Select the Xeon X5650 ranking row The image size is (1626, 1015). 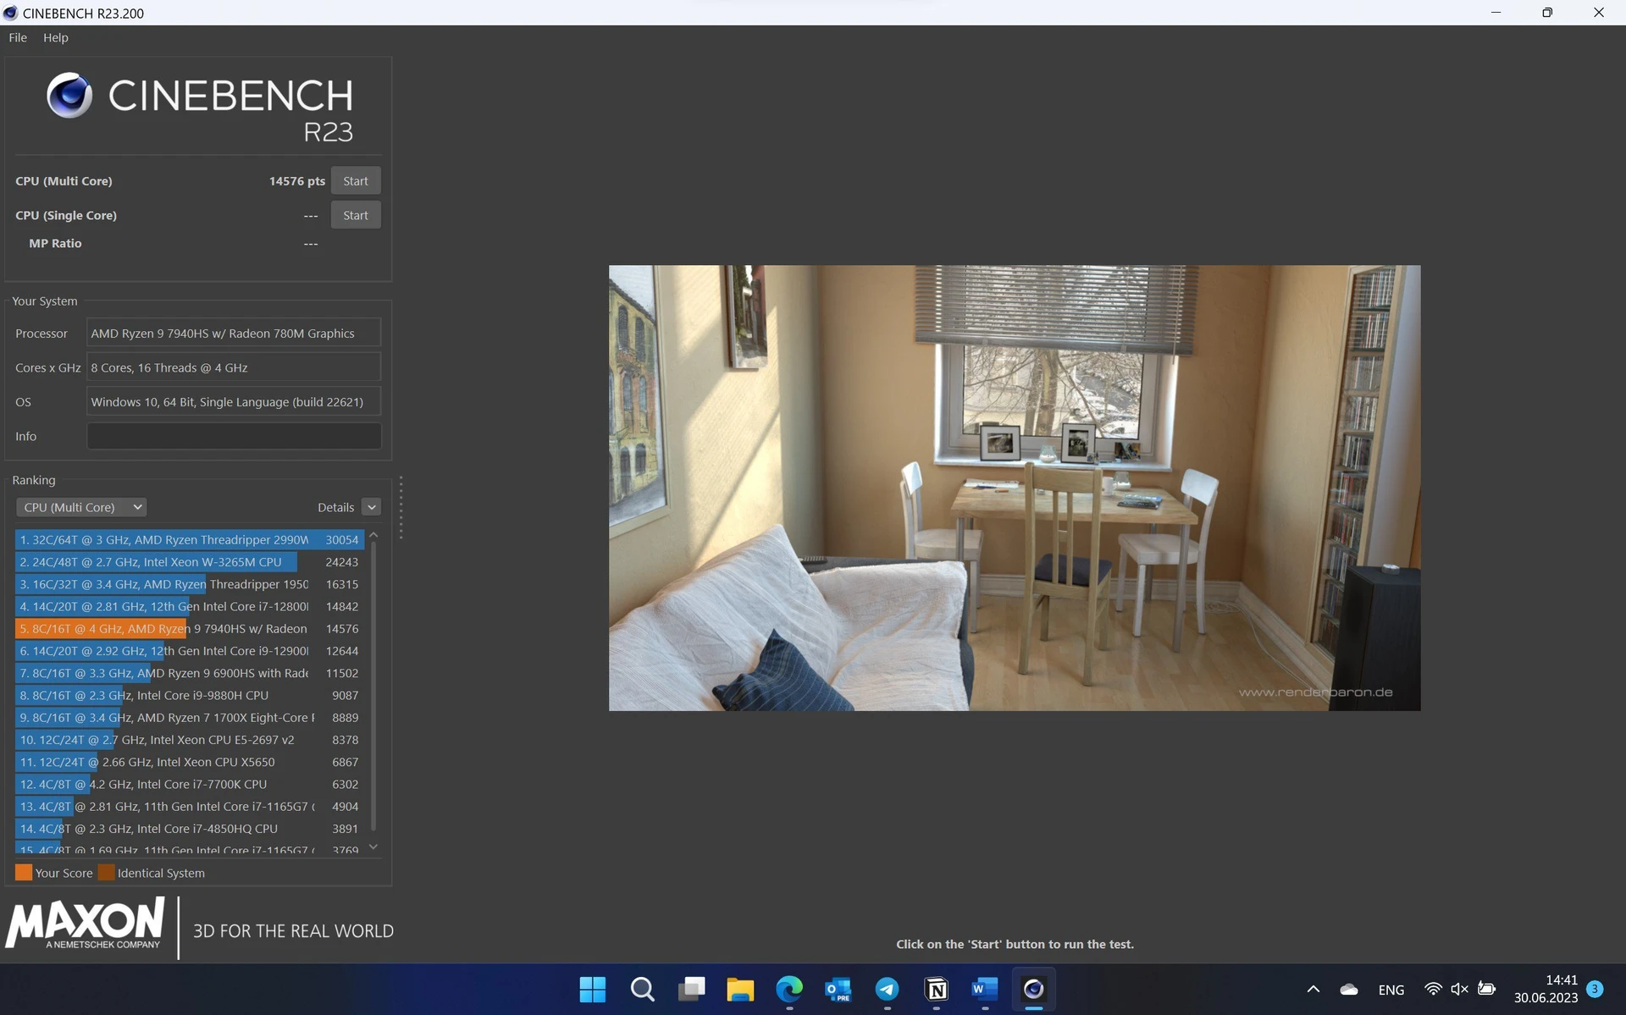pos(190,762)
